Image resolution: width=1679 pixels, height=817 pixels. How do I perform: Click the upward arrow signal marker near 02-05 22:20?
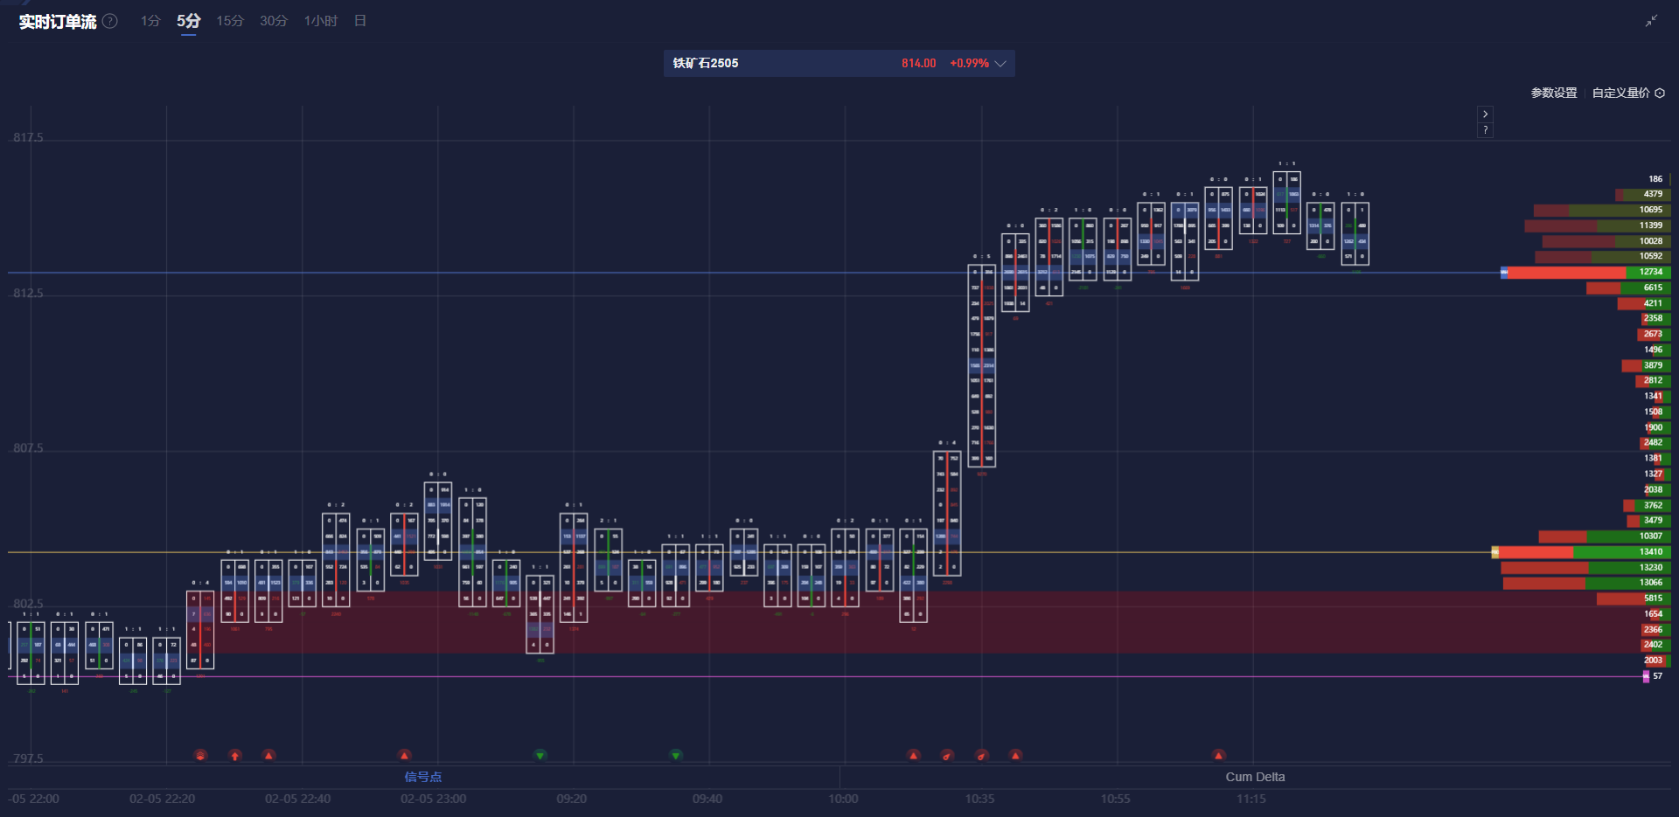point(234,755)
